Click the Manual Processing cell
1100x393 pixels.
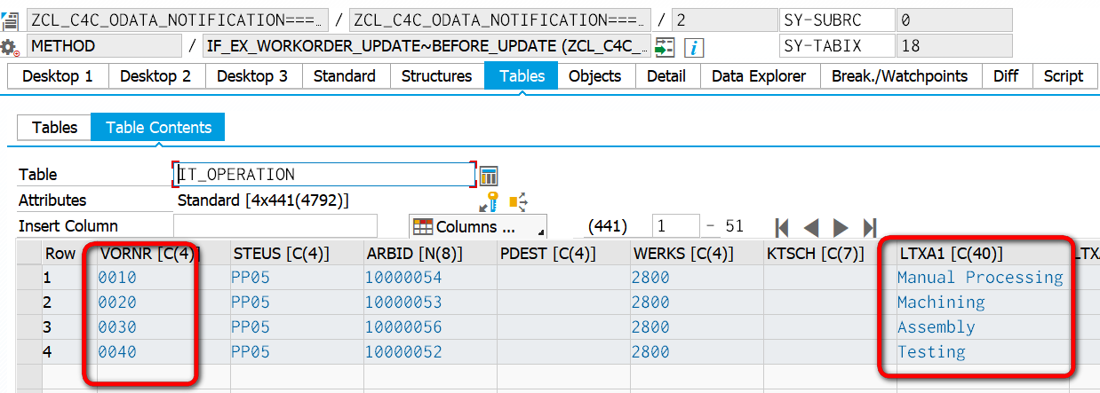coord(983,278)
